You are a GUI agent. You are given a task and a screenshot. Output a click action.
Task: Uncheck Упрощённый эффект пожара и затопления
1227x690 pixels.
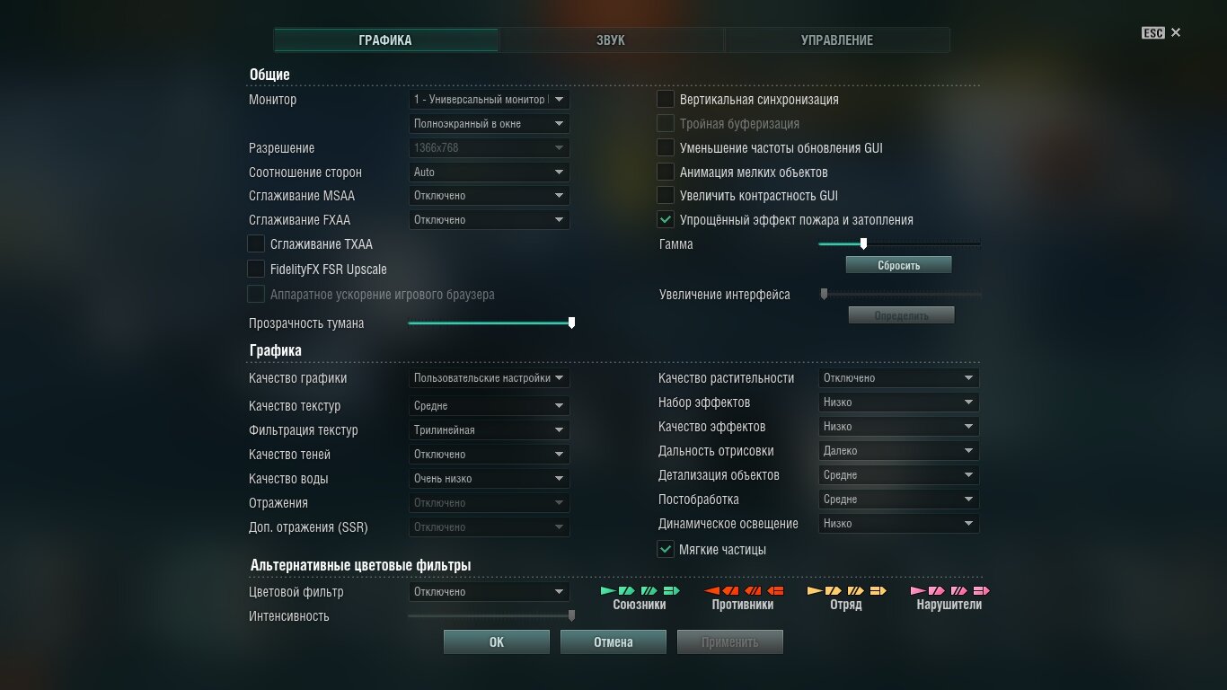pos(666,219)
